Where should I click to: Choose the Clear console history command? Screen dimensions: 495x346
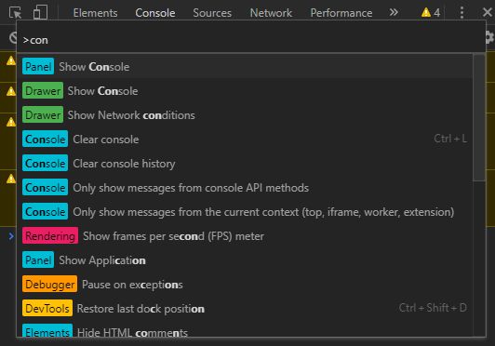pyautogui.click(x=245, y=163)
